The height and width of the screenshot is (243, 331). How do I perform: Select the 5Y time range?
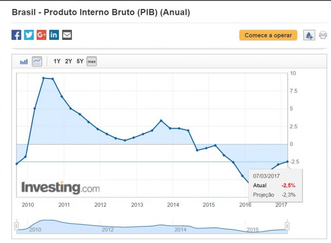80,61
